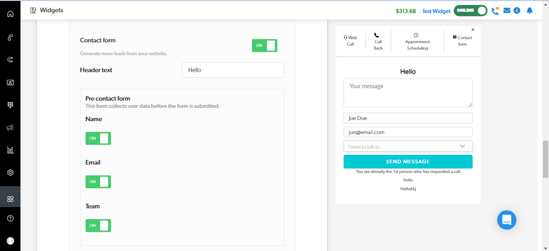Open the megaphone campaigns sidebar icon
The width and height of the screenshot is (549, 251).
click(x=10, y=127)
